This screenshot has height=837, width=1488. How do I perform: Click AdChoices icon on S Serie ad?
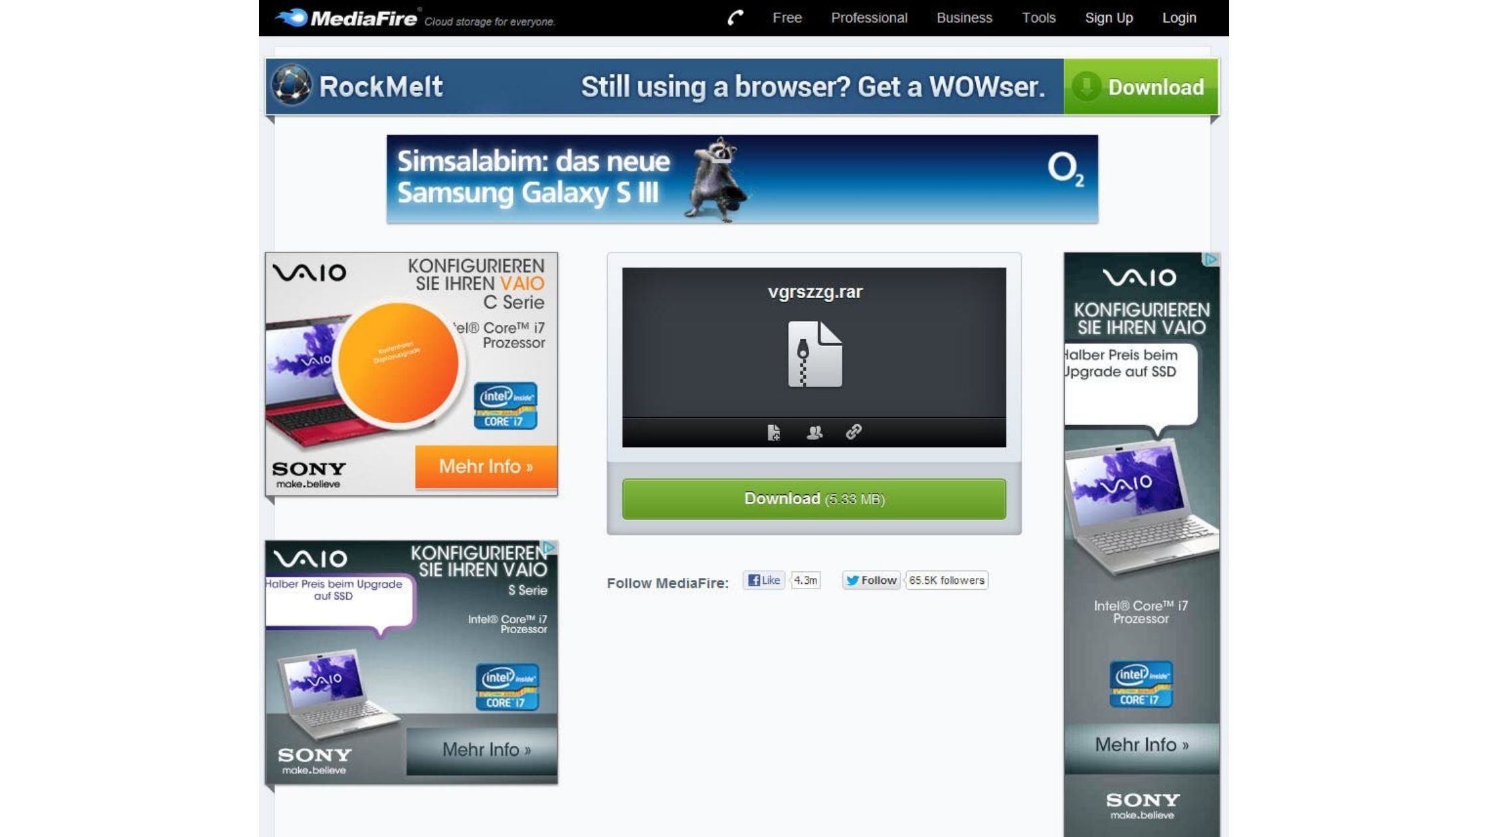tap(549, 547)
